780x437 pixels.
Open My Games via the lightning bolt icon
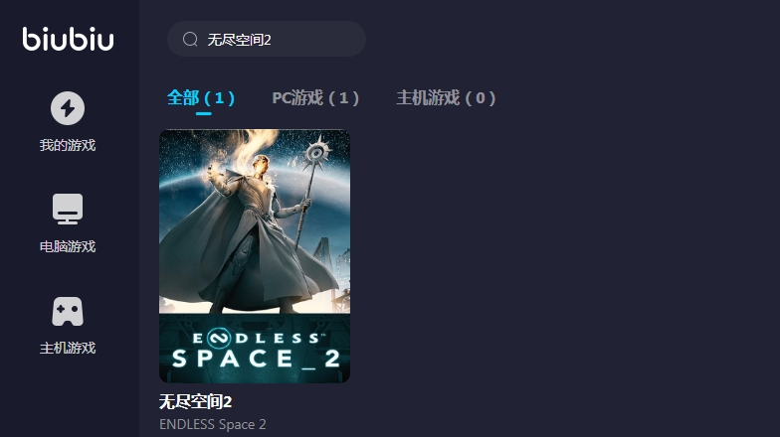point(68,108)
